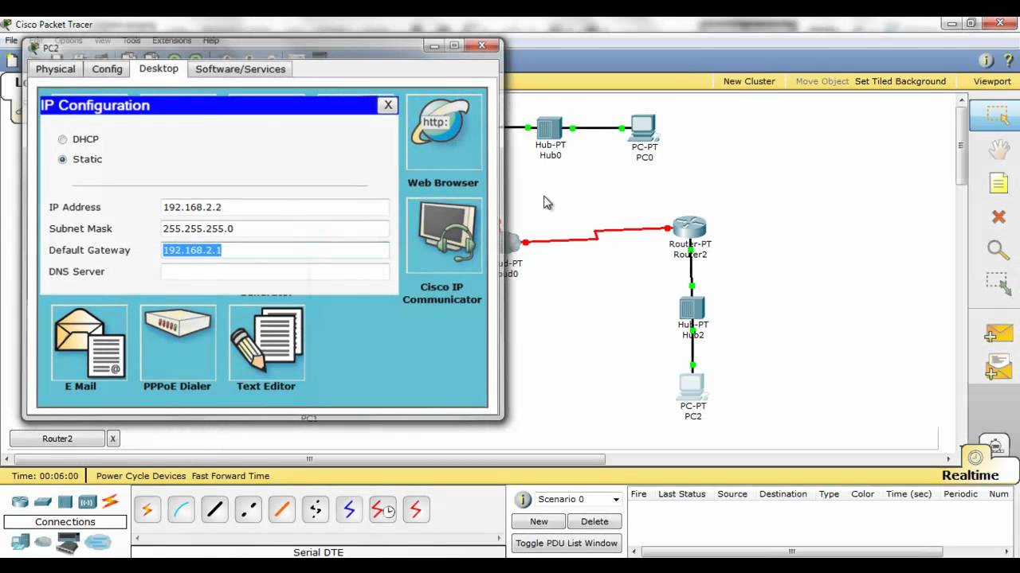Viewport: 1020px width, 573px height.
Task: Activate the Move Layout hand tool
Action: tap(998, 149)
